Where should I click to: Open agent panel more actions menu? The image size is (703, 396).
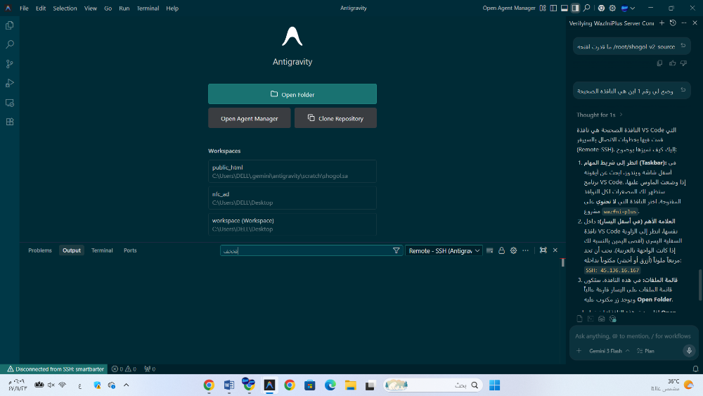coord(684,23)
